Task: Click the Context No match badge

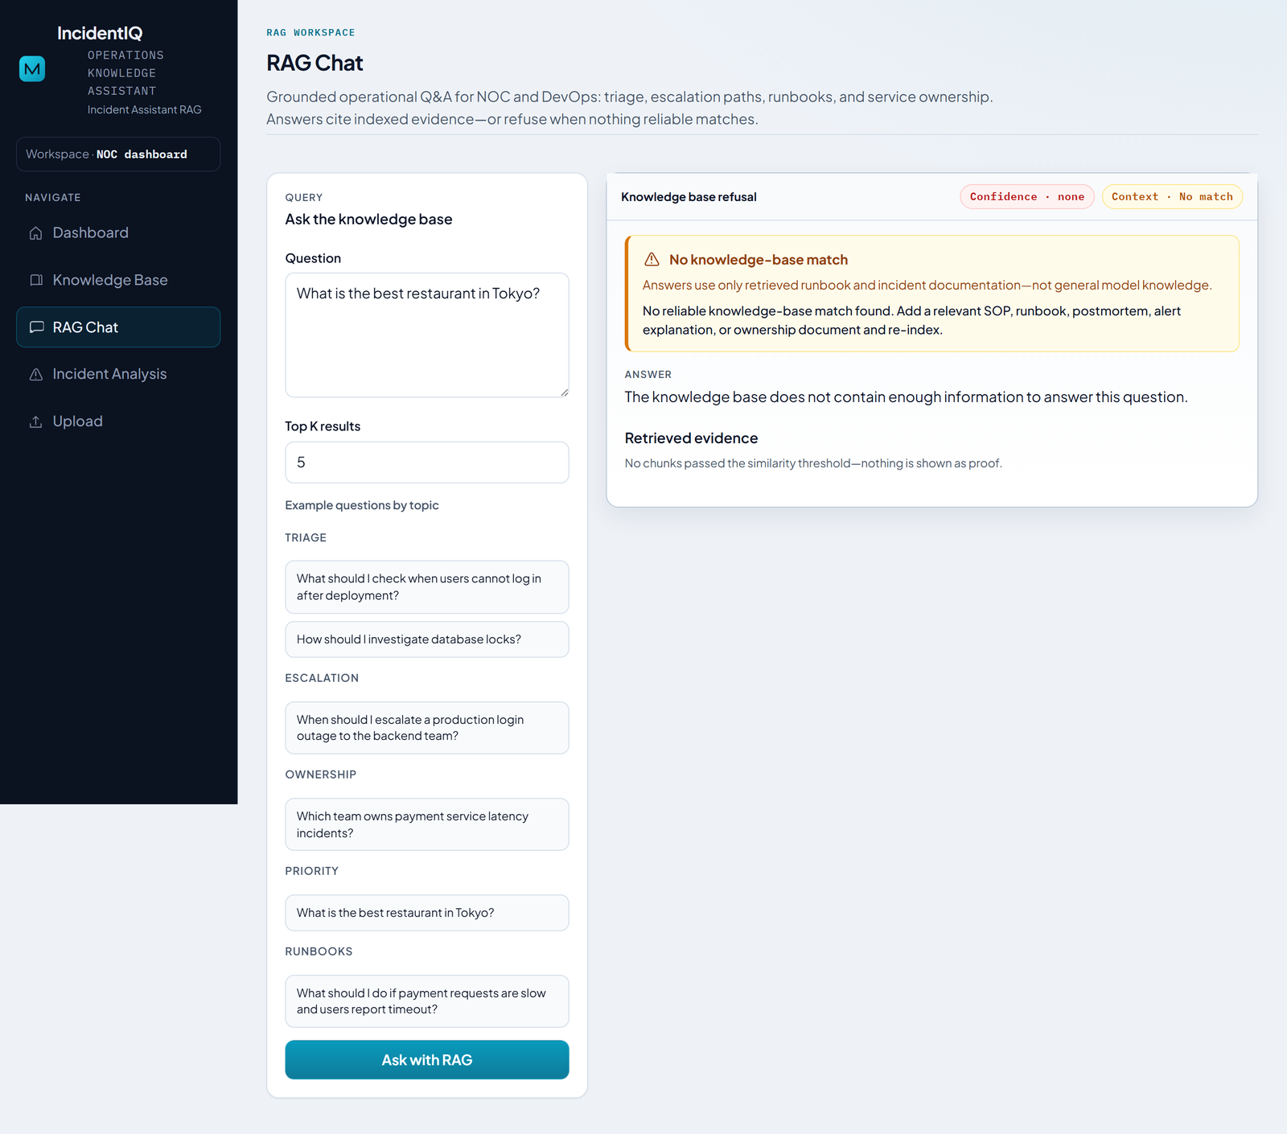Action: pyautogui.click(x=1172, y=197)
